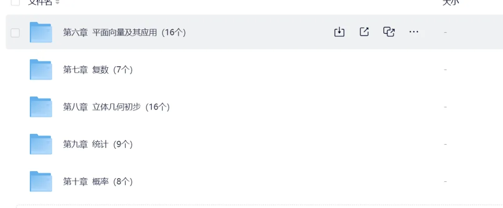Click the size cell of the 第十章 row
The height and width of the screenshot is (208, 503).
446,181
